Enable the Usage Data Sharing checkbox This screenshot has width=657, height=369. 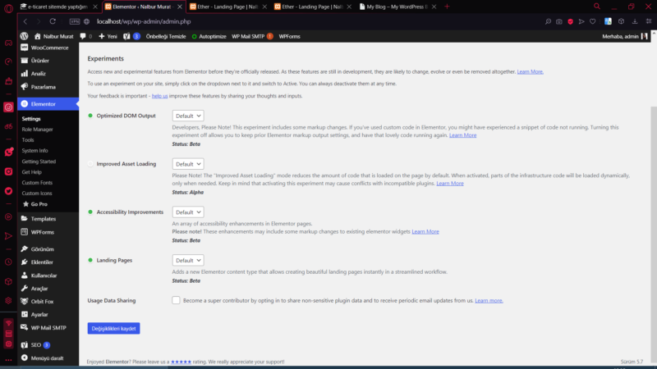(x=177, y=300)
